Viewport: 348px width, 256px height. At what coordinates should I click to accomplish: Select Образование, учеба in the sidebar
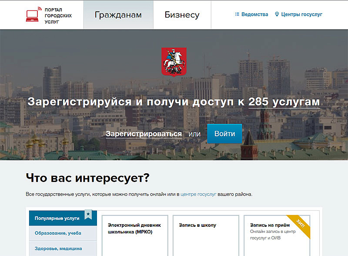click(x=58, y=233)
